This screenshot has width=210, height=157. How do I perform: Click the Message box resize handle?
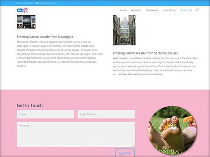(134, 146)
